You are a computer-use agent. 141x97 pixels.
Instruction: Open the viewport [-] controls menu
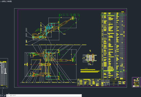[x=1, y=1]
